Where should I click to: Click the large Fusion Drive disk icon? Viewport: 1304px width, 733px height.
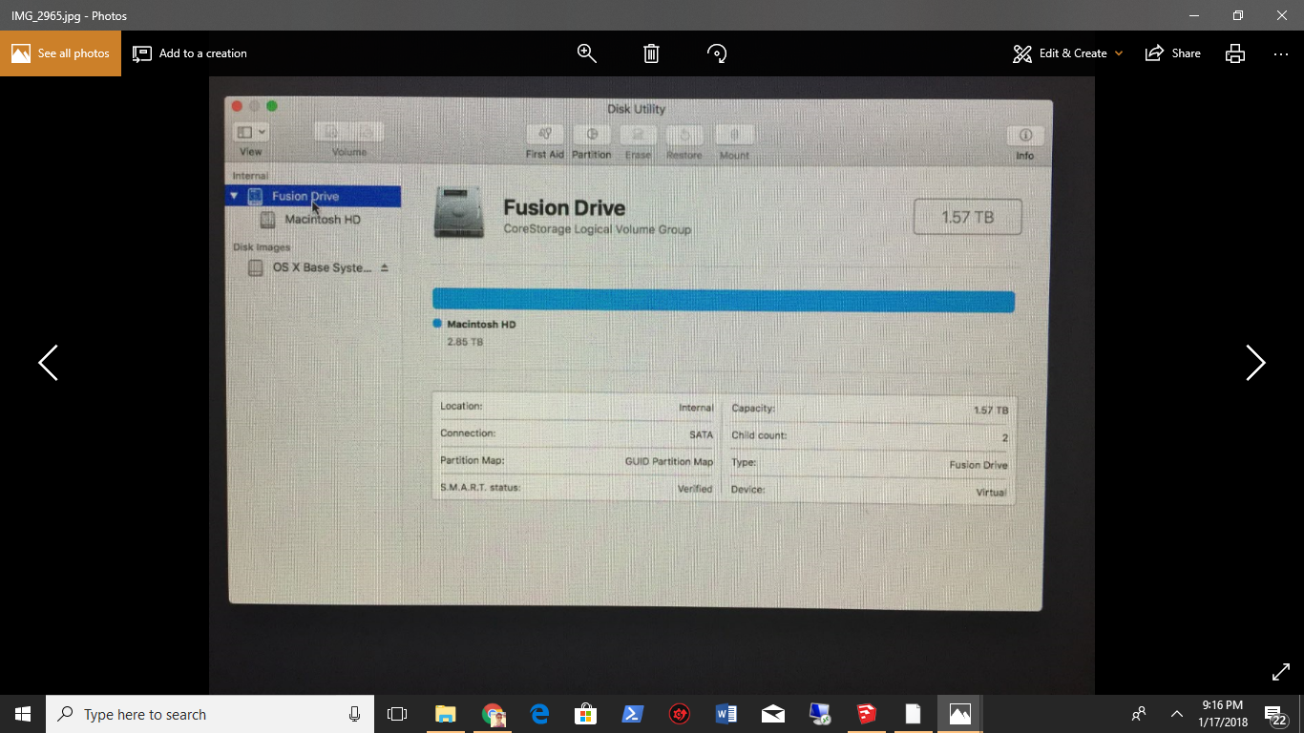coord(458,212)
